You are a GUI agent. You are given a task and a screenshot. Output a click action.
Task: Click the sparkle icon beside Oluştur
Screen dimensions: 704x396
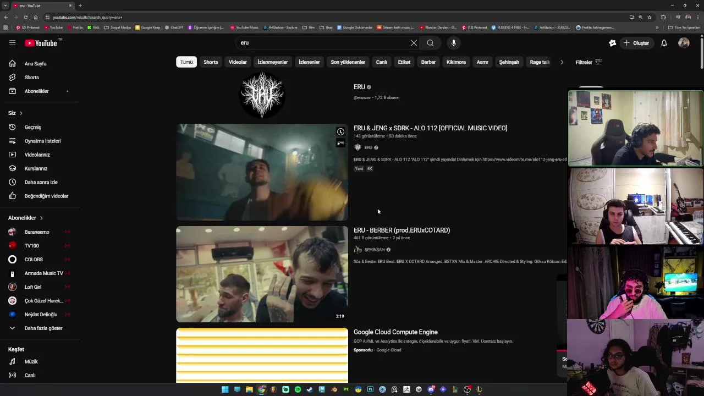coord(613,43)
